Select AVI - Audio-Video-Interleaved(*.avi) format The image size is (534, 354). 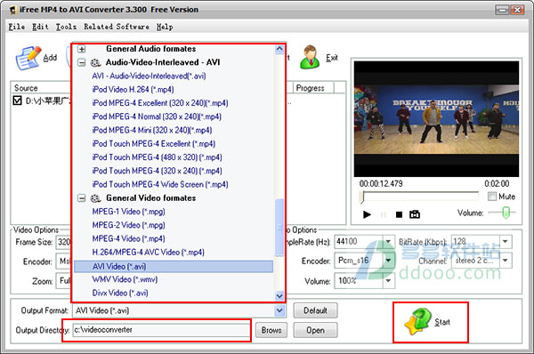[x=149, y=76]
